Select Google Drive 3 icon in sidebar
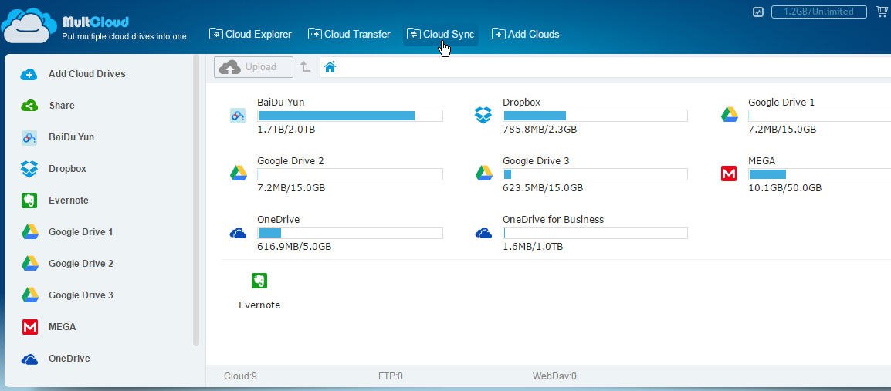Viewport: 891px width, 391px height. click(x=29, y=295)
